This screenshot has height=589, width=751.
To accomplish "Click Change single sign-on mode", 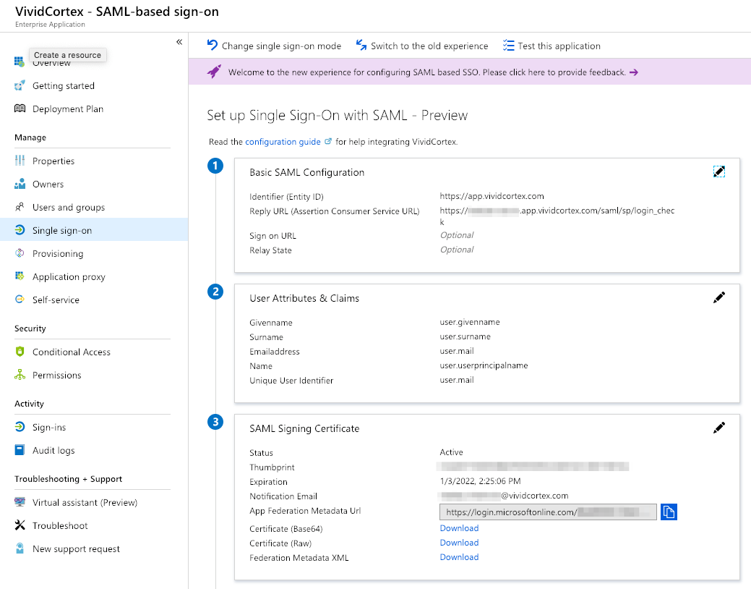I will click(x=275, y=46).
